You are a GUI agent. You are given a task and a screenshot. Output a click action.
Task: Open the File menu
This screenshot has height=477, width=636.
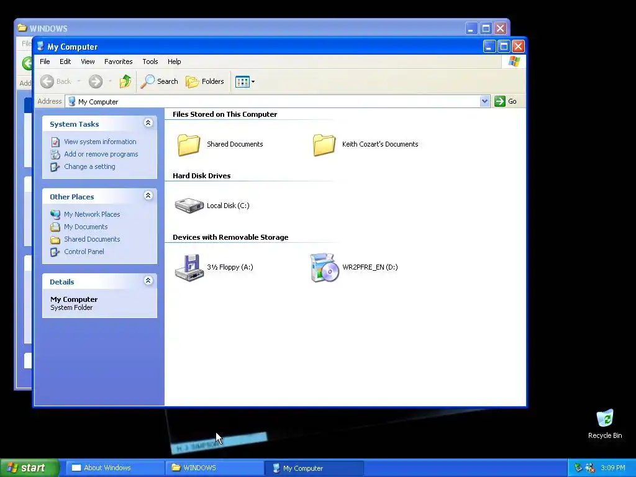[x=45, y=61]
